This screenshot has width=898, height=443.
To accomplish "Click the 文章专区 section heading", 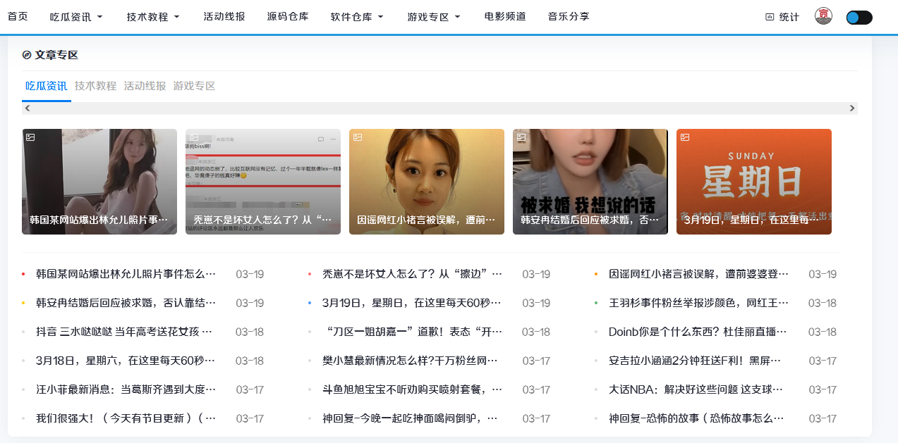I will pyautogui.click(x=56, y=55).
